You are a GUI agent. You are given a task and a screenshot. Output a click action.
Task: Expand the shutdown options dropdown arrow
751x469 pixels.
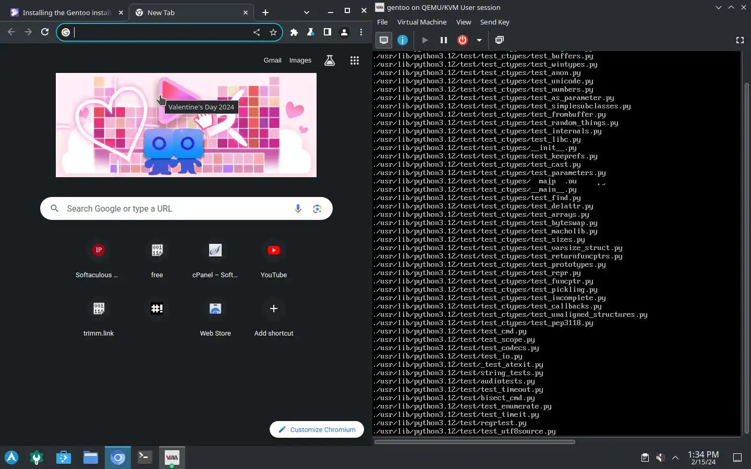tap(479, 40)
